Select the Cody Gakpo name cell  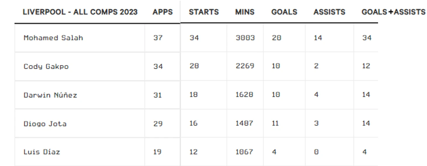(46, 67)
